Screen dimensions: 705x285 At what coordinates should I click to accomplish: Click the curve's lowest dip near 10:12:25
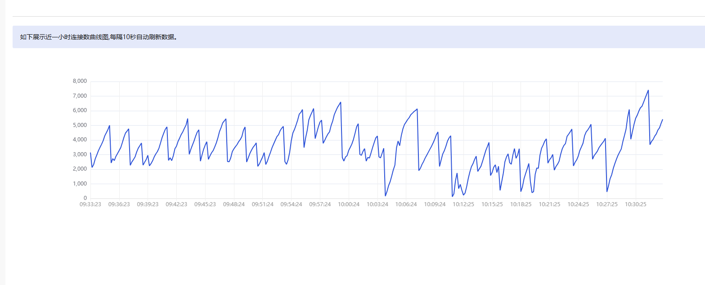click(x=453, y=196)
